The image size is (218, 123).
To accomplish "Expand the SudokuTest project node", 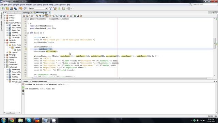I will tap(4, 57).
